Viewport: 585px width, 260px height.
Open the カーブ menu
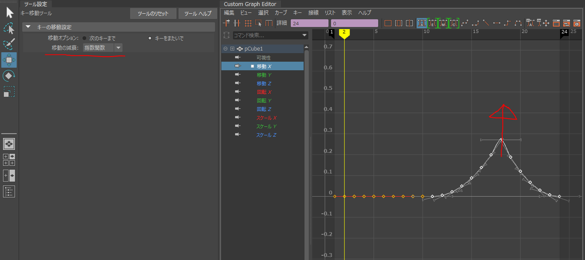(x=281, y=12)
